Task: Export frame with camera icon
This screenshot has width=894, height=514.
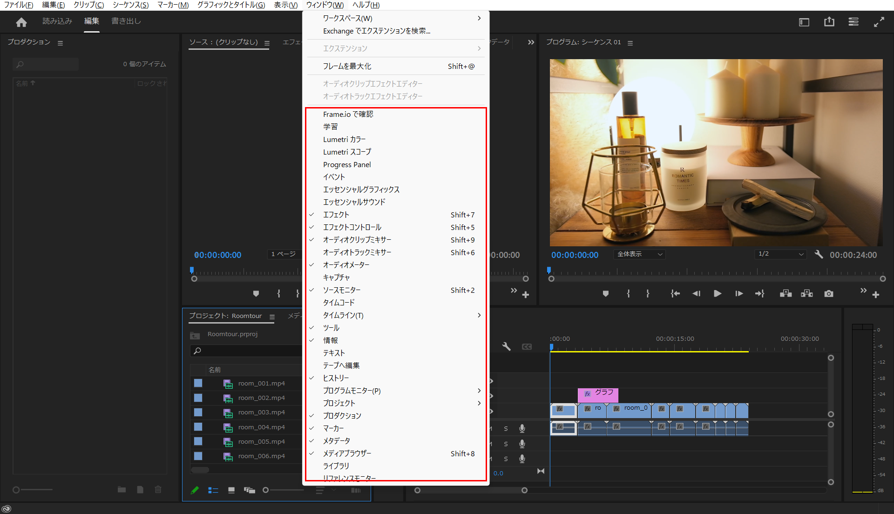Action: click(x=829, y=294)
